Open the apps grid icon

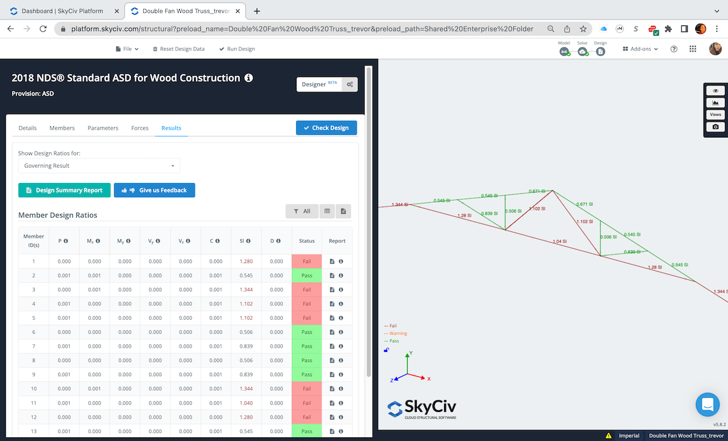click(693, 49)
